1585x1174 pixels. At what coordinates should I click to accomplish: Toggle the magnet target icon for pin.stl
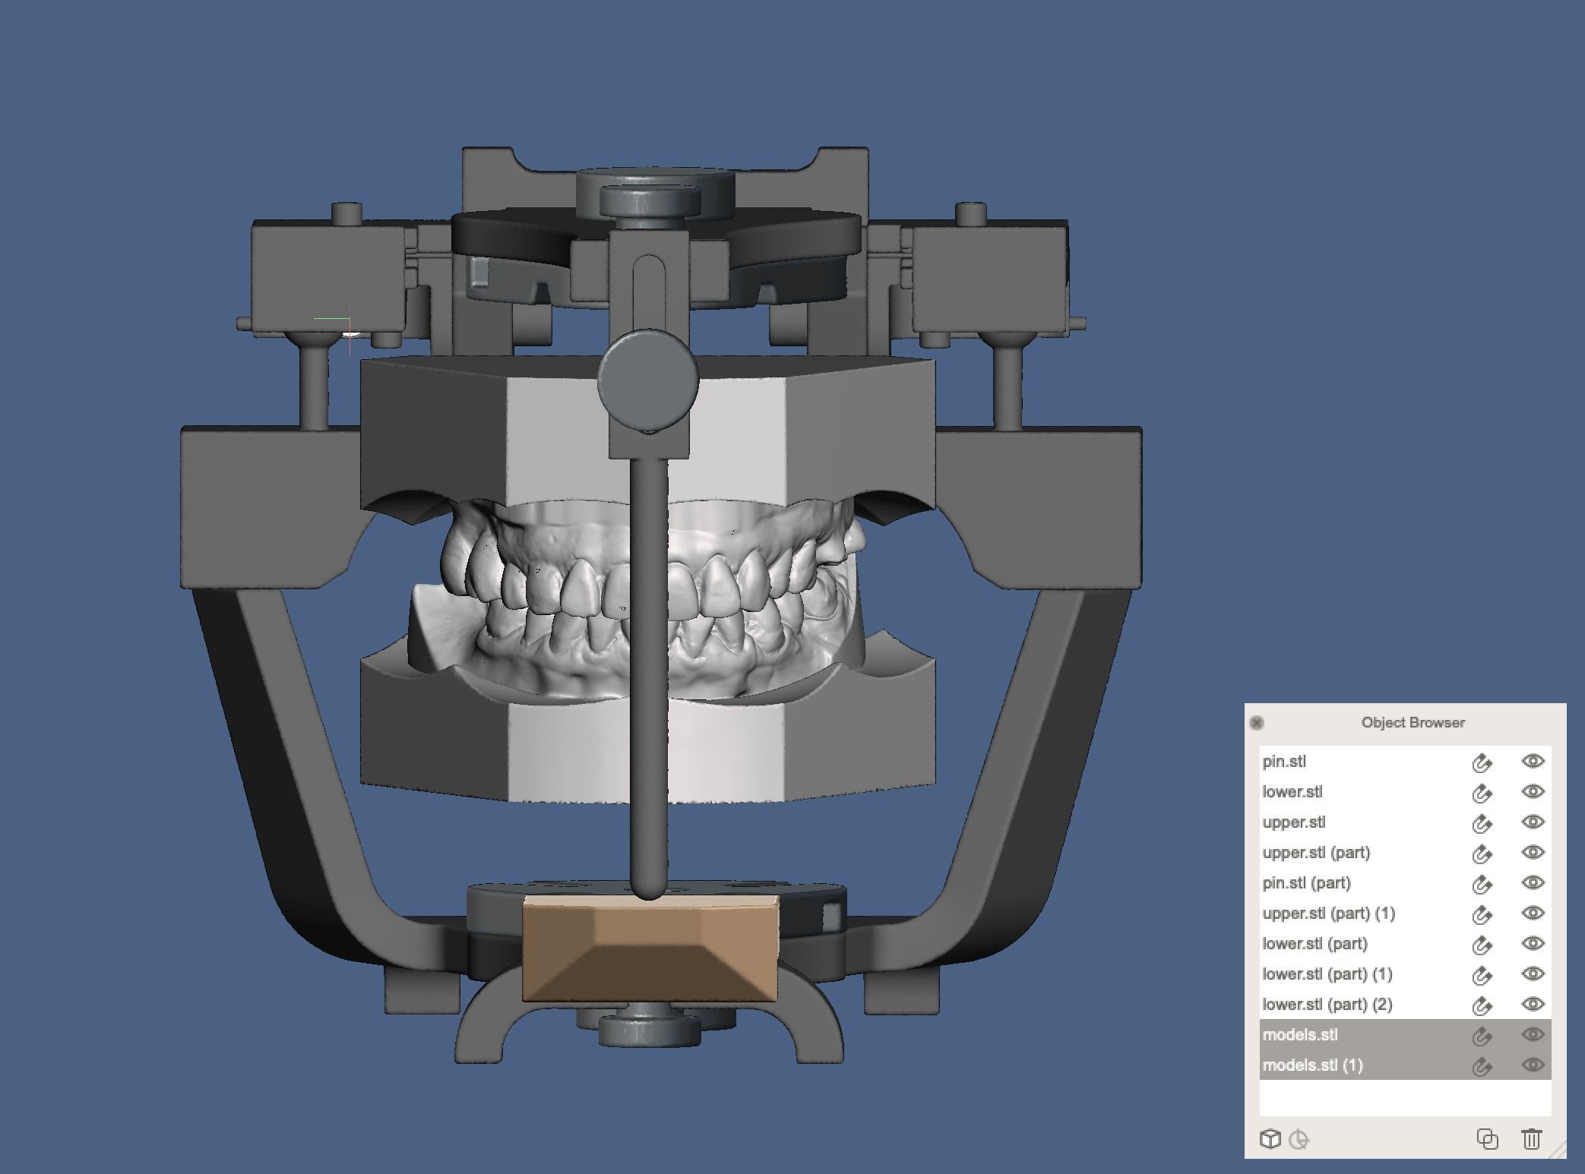[1481, 762]
